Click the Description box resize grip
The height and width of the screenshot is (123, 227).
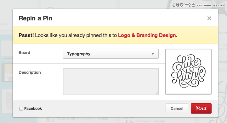(157, 94)
